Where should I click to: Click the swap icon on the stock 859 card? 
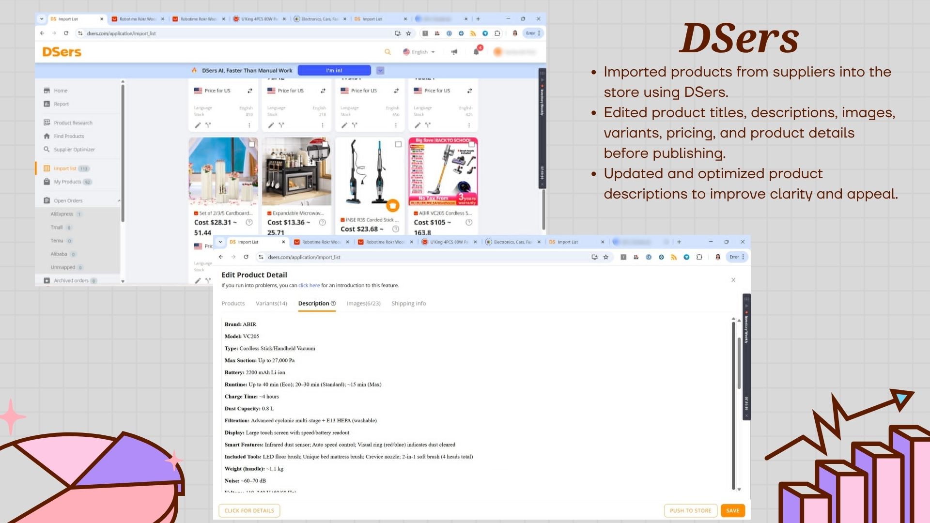(250, 91)
